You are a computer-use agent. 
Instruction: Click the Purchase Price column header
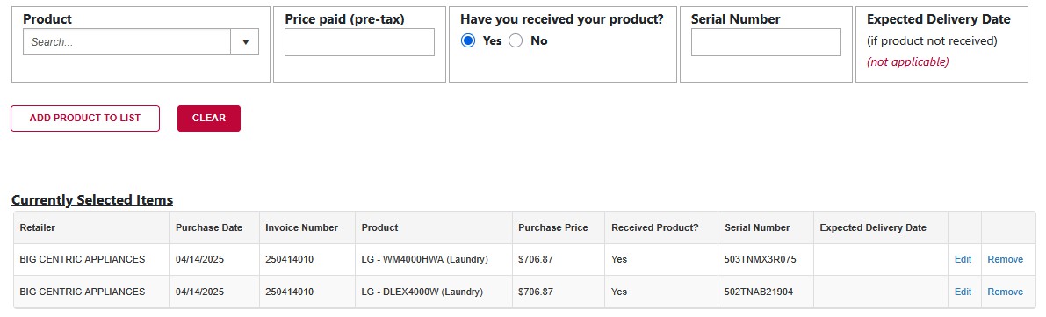coord(553,227)
